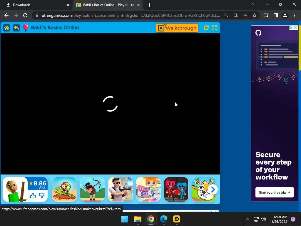Give the game a thumbs down

click(x=42, y=196)
